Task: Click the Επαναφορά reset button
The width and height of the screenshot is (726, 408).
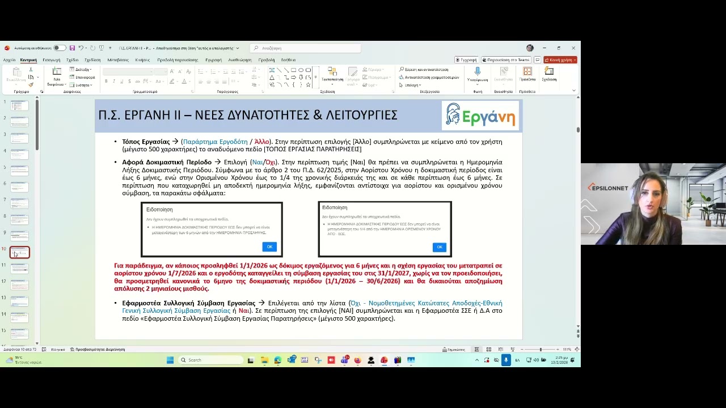Action: (82, 77)
